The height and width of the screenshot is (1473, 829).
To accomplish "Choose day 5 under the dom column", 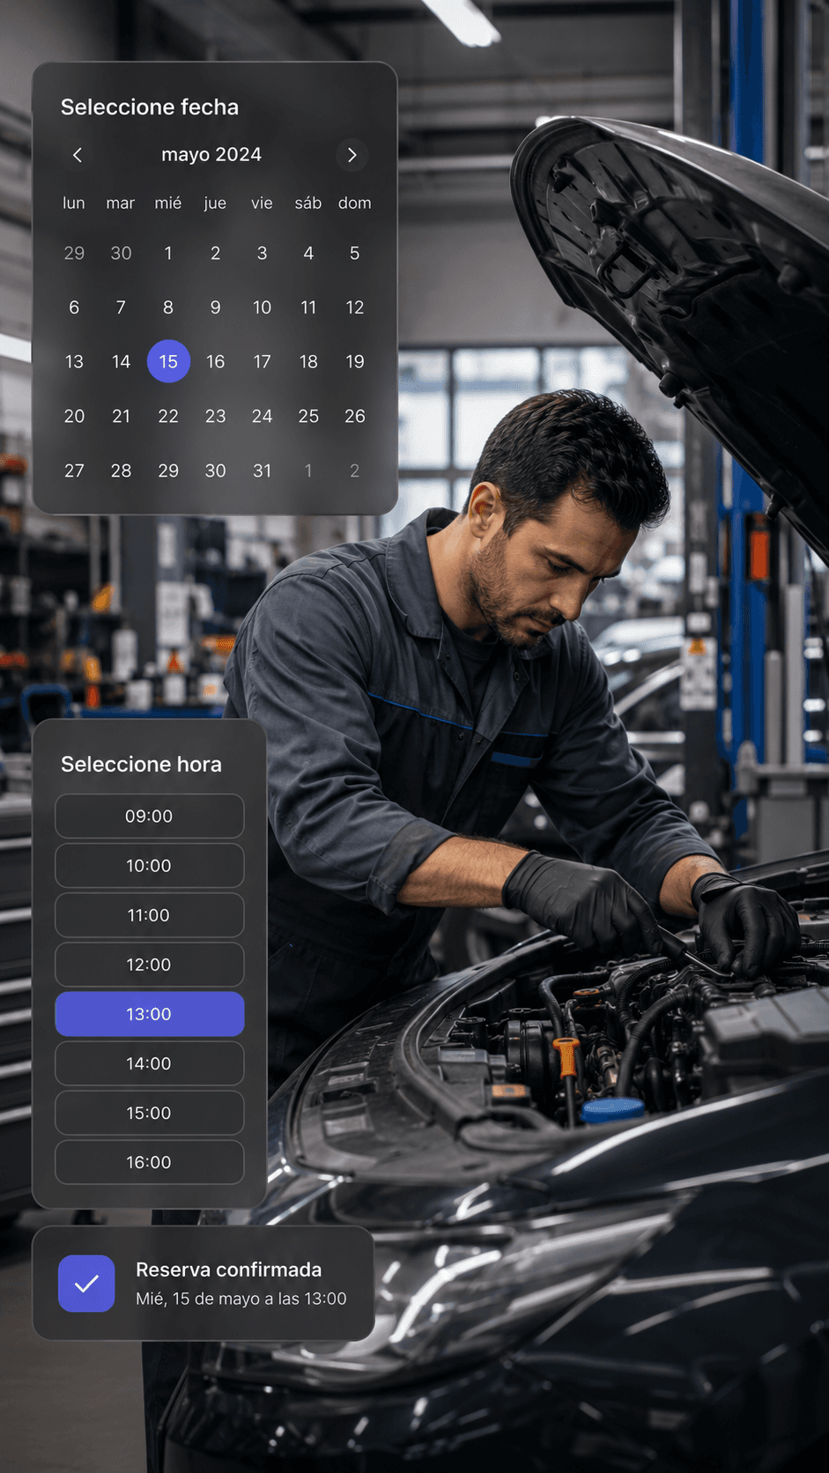I will [x=355, y=253].
